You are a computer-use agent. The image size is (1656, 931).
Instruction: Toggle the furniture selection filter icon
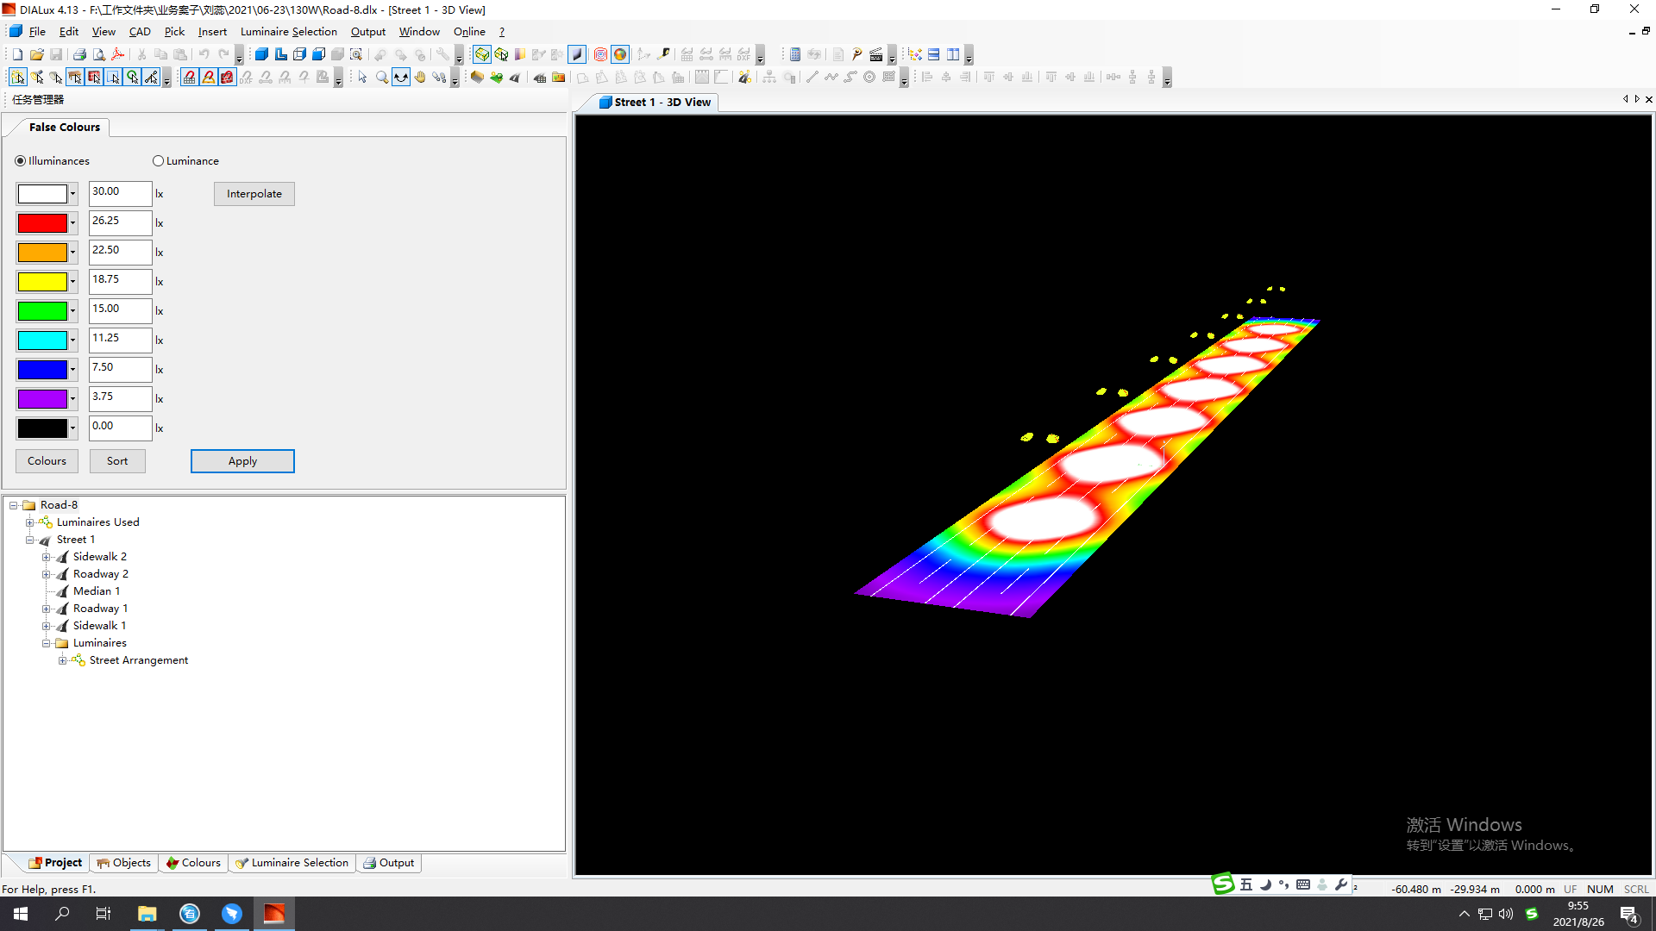[75, 77]
